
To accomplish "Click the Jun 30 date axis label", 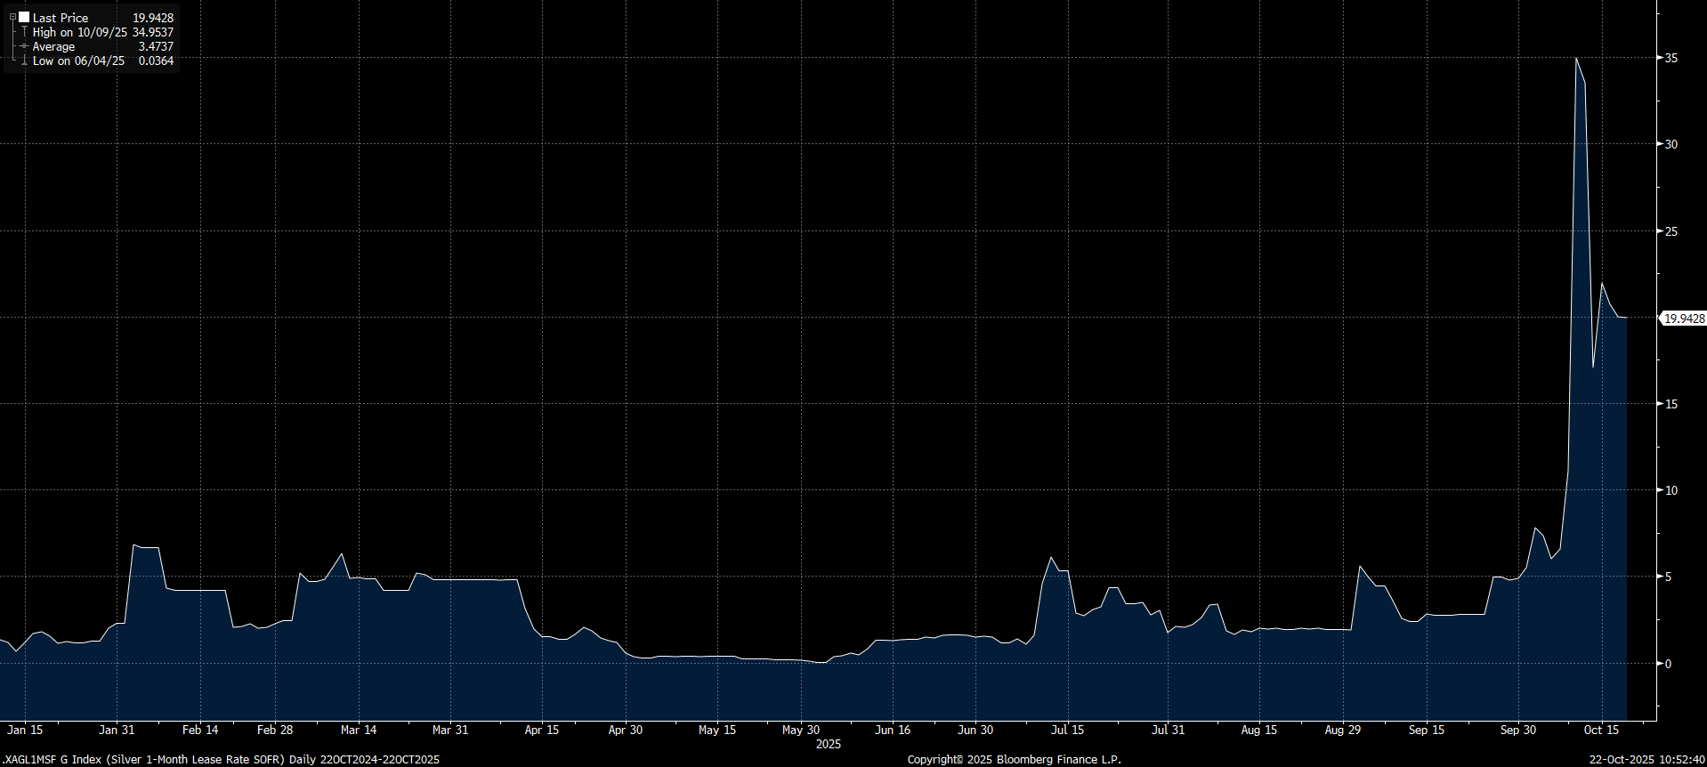I will 975,730.
